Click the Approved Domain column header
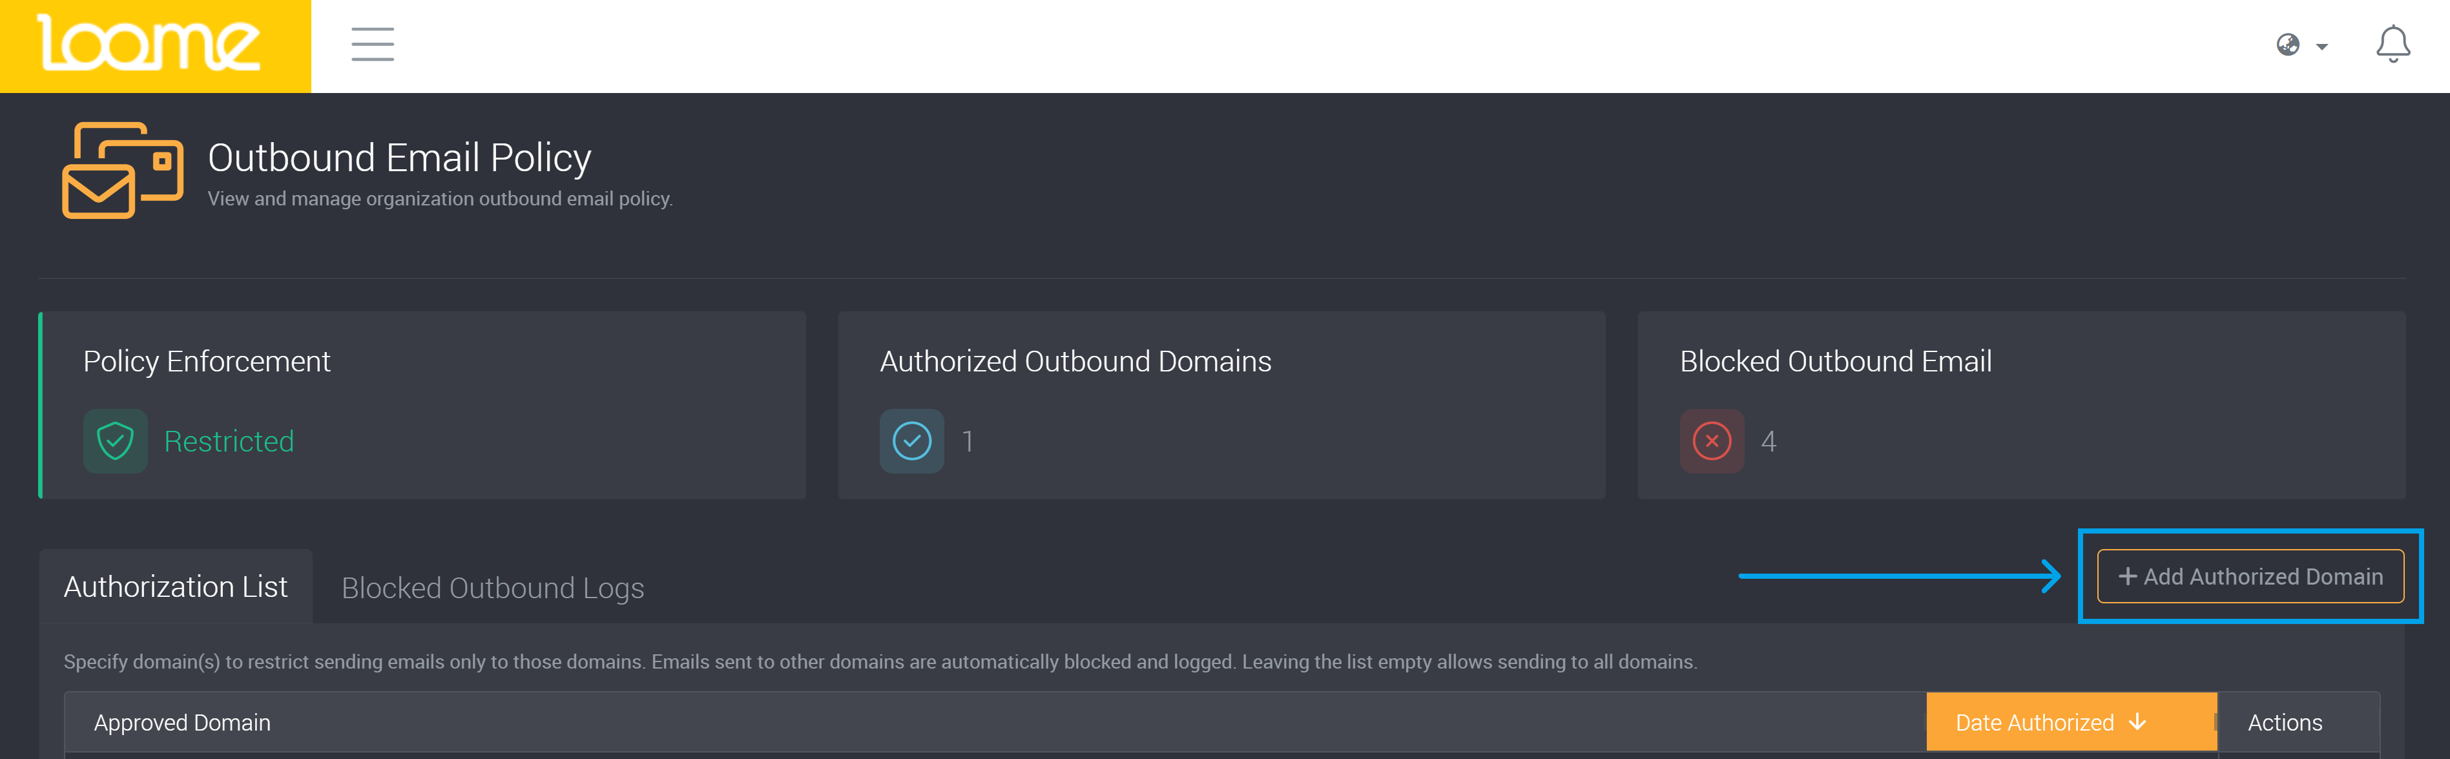 (182, 722)
